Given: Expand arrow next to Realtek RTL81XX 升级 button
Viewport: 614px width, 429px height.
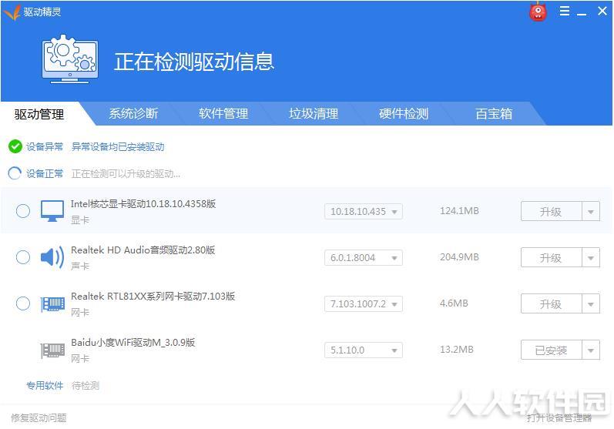Looking at the screenshot, I should (591, 303).
